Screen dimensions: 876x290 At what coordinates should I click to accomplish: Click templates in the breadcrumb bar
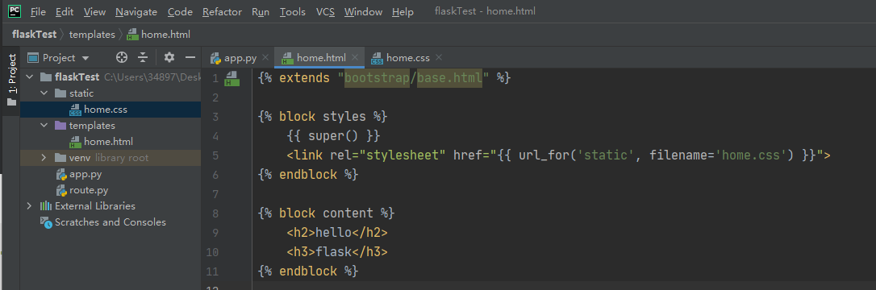[x=92, y=34]
